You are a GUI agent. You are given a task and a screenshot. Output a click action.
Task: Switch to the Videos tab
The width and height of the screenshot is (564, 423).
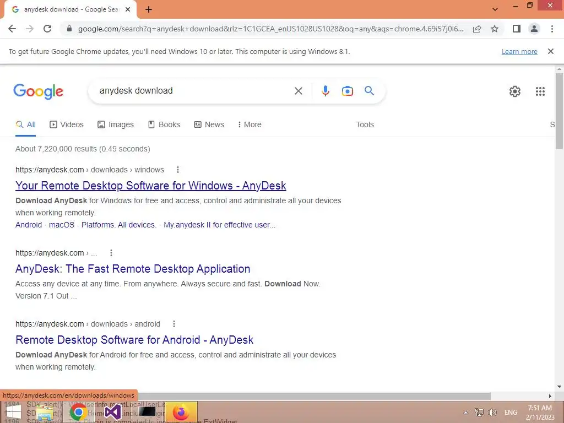coord(67,125)
